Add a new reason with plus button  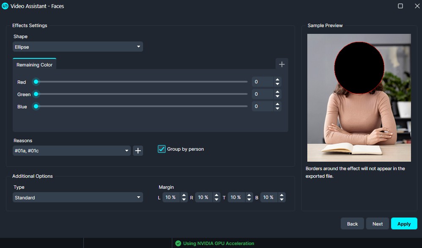[138, 151]
